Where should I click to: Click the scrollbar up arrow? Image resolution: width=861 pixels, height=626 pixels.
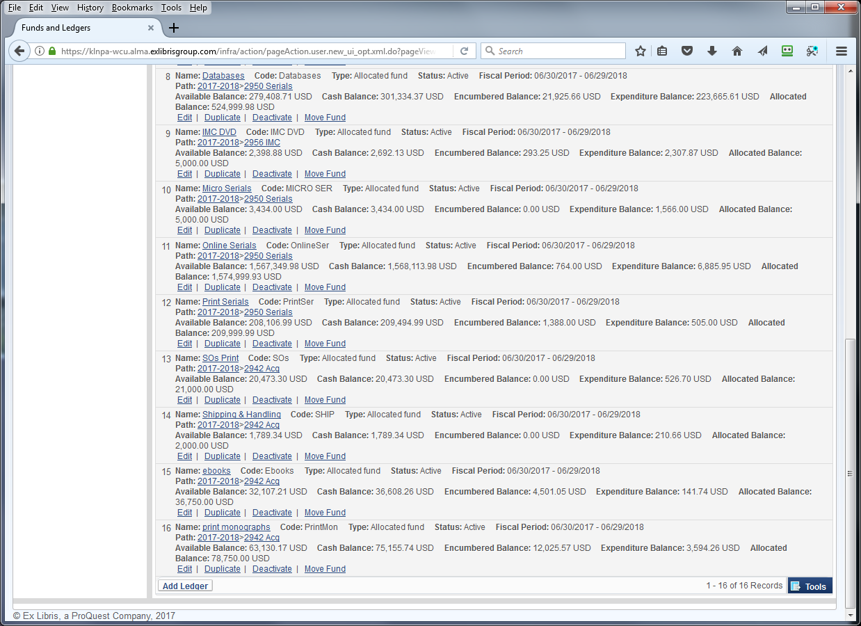(x=850, y=71)
